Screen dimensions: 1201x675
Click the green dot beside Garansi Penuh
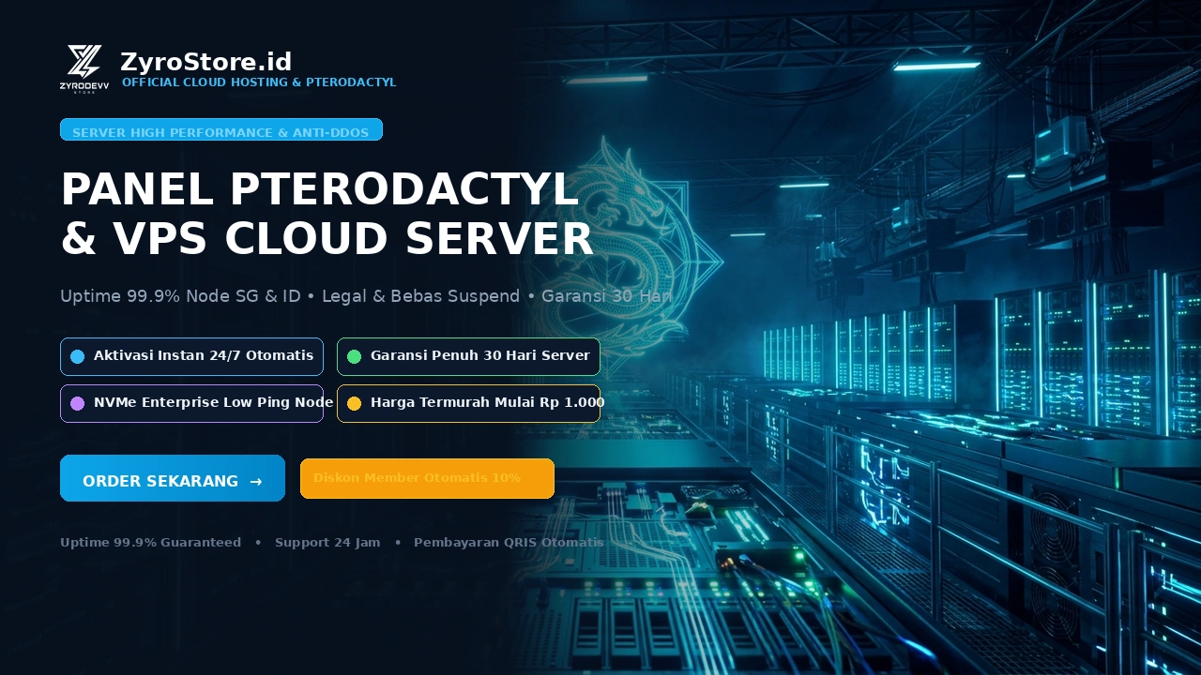[354, 356]
